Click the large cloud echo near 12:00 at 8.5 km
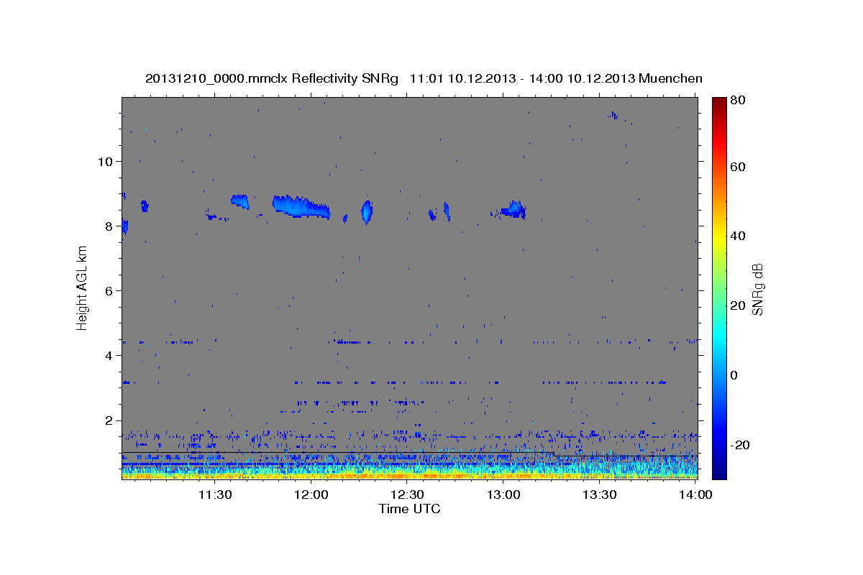 click(301, 206)
